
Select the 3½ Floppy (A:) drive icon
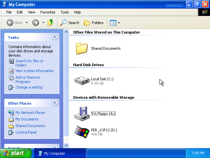82,114
